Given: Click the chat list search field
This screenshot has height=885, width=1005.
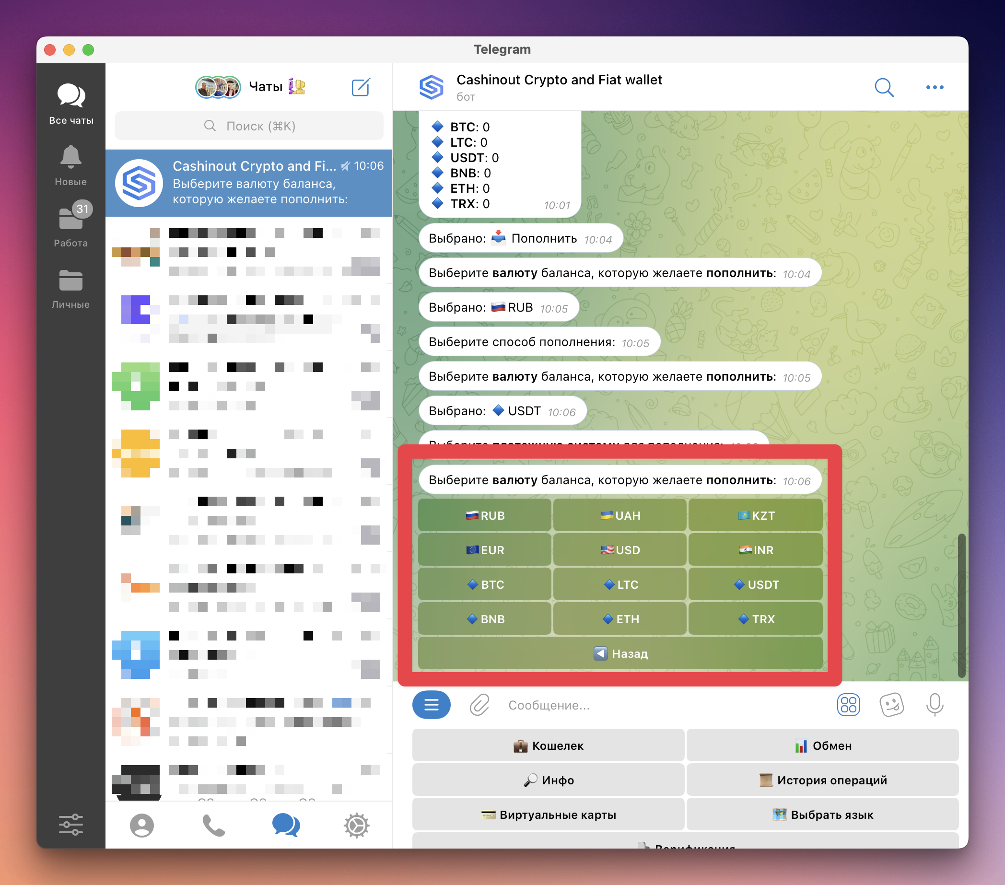Looking at the screenshot, I should (x=249, y=127).
